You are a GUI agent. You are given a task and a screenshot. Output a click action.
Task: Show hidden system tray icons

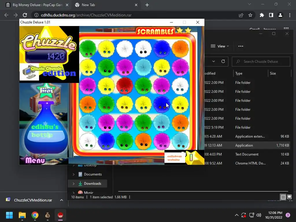[236, 215]
